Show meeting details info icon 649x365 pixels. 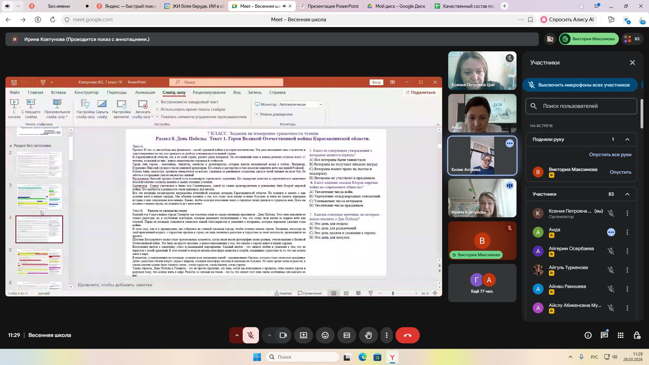tap(588, 335)
